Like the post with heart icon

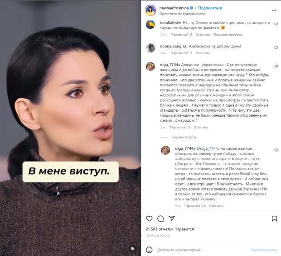coord(149,218)
